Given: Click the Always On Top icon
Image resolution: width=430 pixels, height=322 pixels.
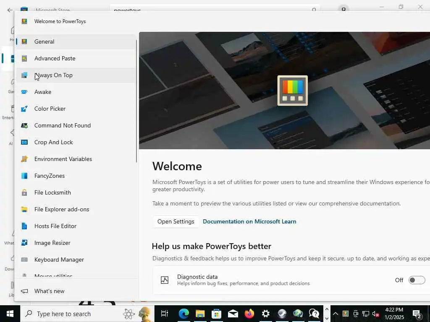Looking at the screenshot, I should click(x=24, y=75).
